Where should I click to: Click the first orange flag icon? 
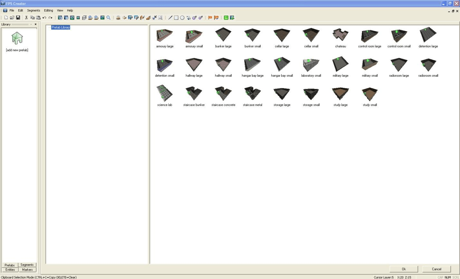click(x=210, y=18)
